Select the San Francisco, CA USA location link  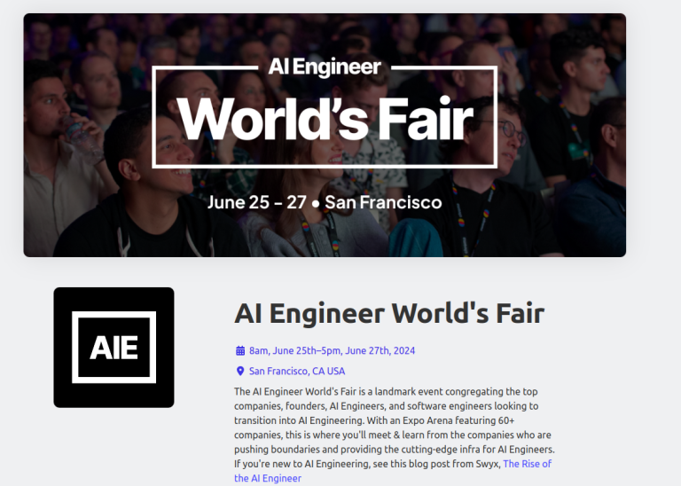tap(297, 371)
